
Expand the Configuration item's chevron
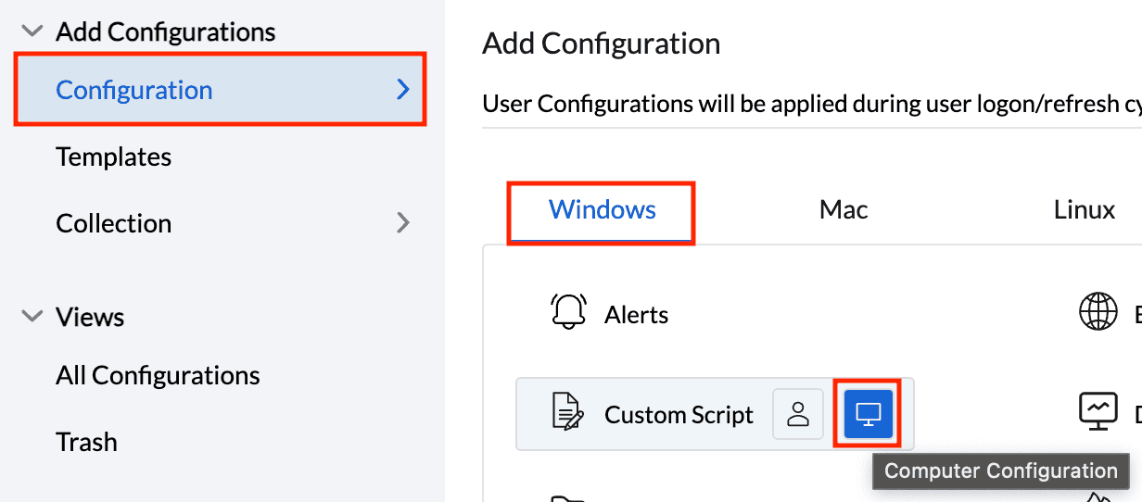coord(403,90)
